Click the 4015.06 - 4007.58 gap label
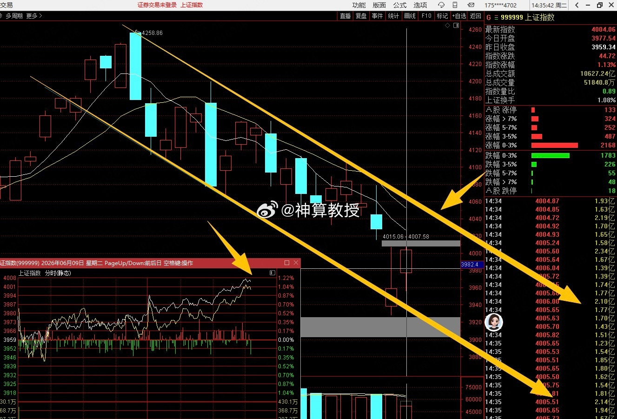Screen dimensions: 617x419 tap(405, 237)
